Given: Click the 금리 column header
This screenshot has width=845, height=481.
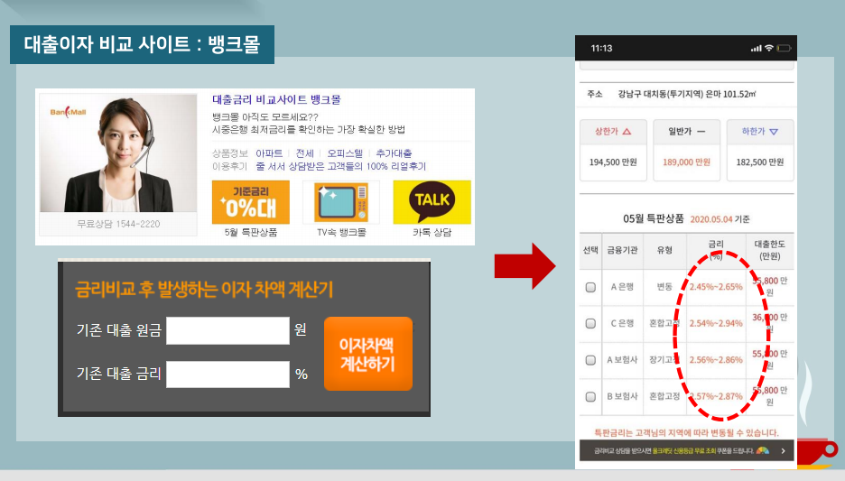Looking at the screenshot, I should click(x=716, y=250).
